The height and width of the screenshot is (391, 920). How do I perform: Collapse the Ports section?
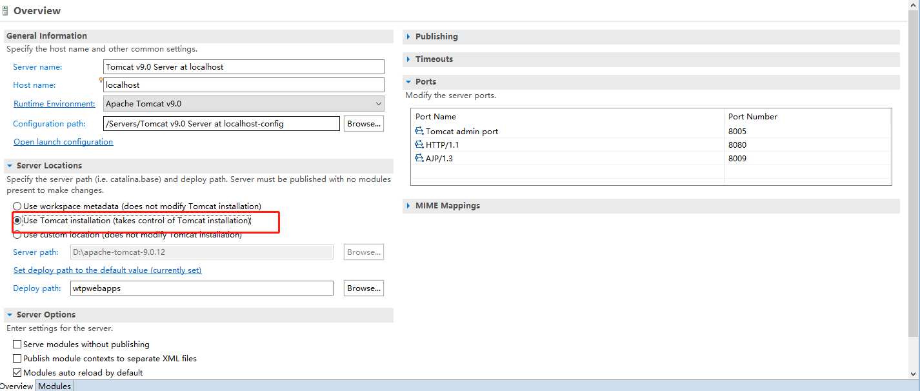tap(409, 82)
